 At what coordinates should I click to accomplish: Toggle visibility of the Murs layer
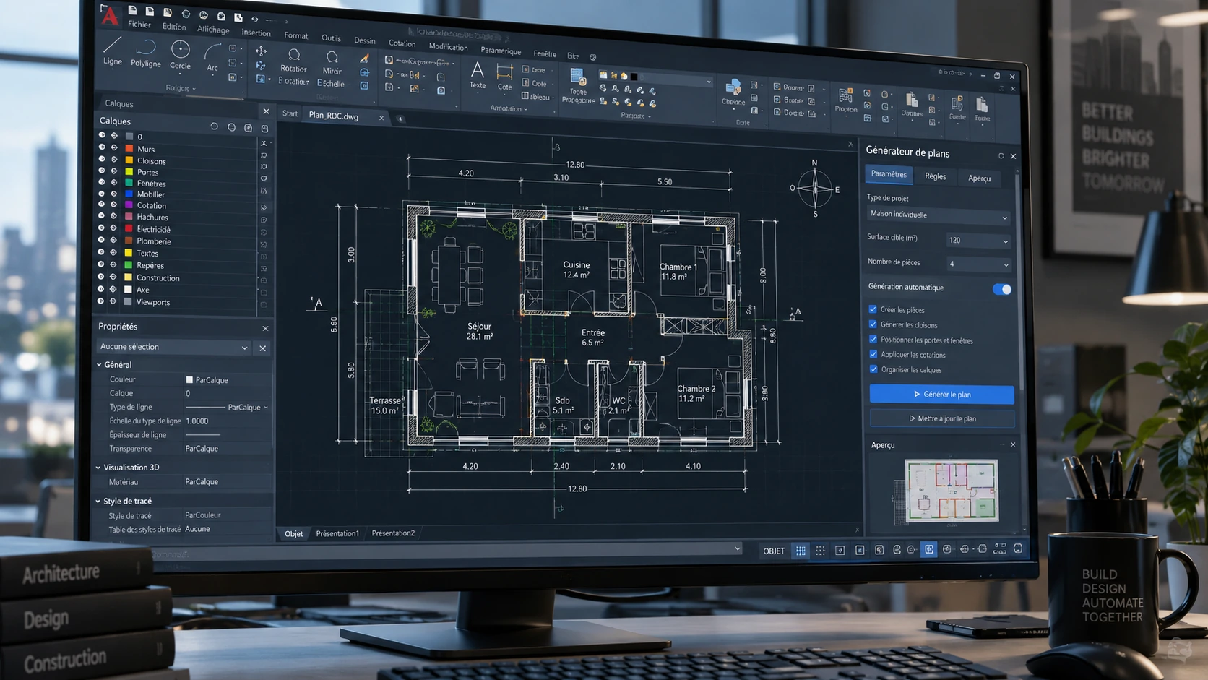(x=102, y=147)
